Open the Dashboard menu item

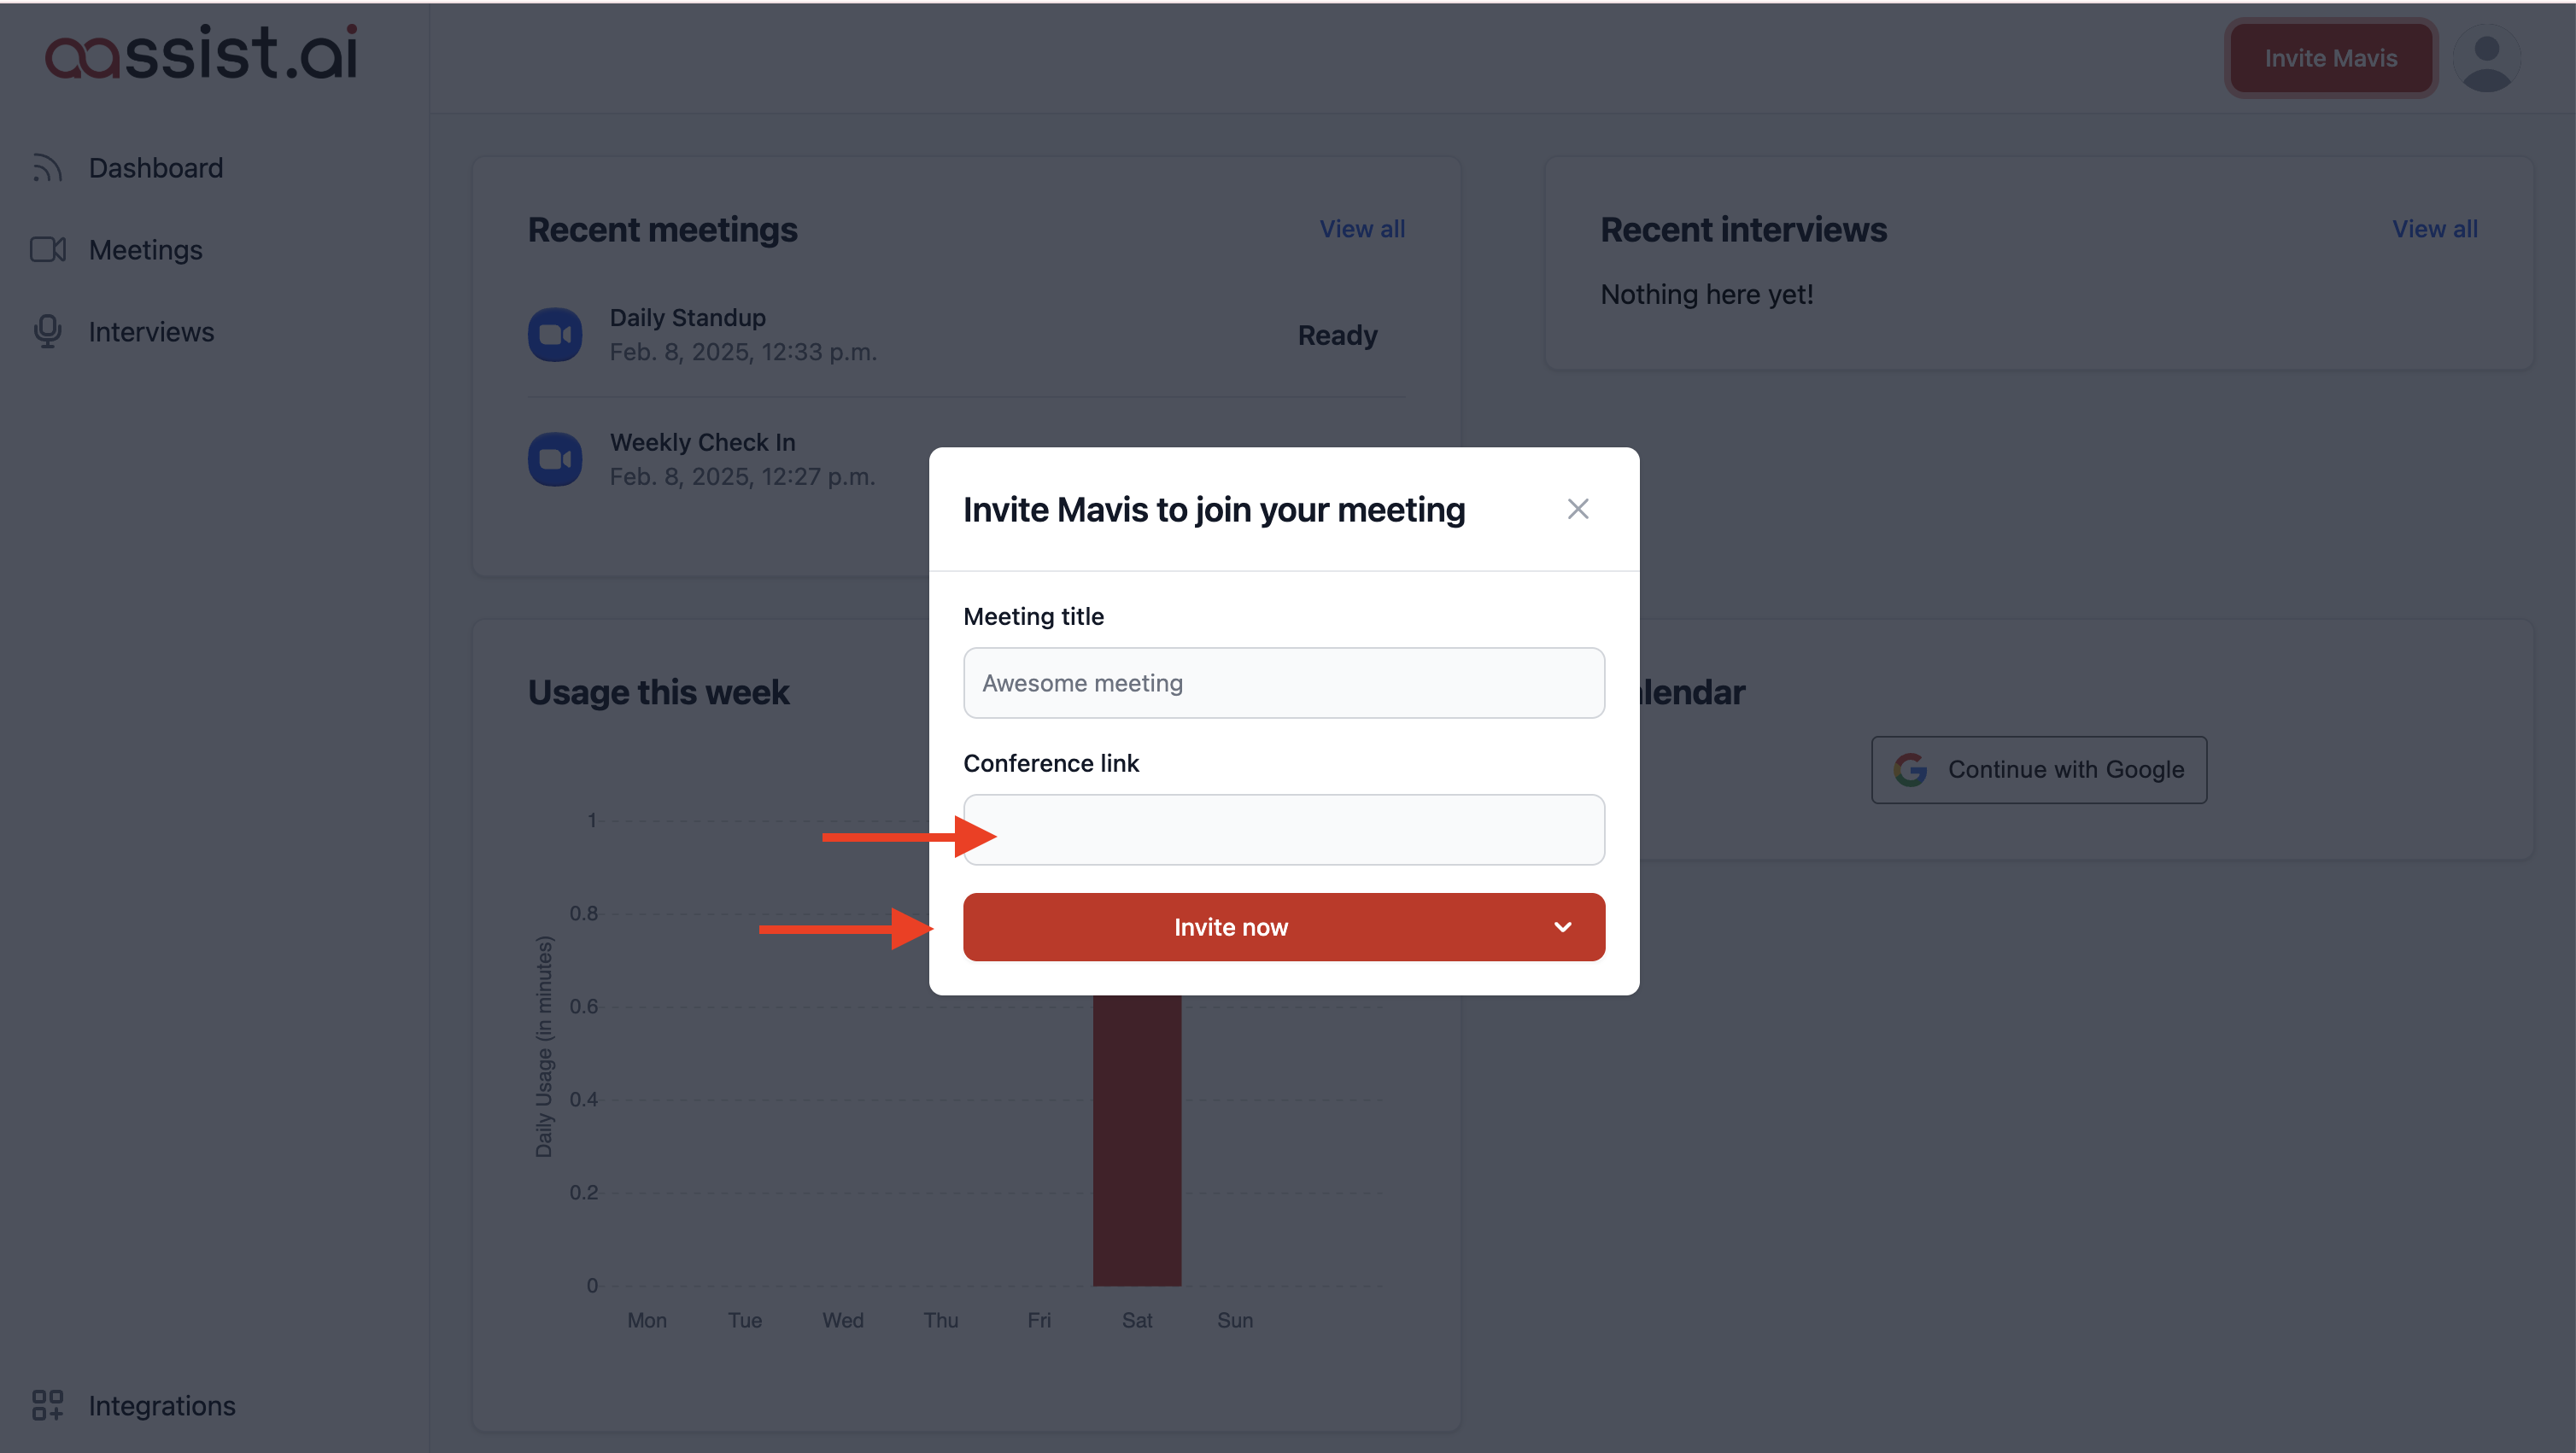156,168
